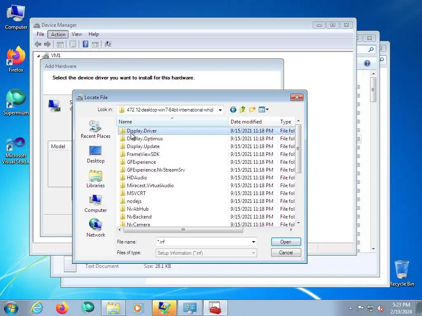This screenshot has width=422, height=316.
Task: Click the Files of type combo box
Action: pyautogui.click(x=206, y=253)
